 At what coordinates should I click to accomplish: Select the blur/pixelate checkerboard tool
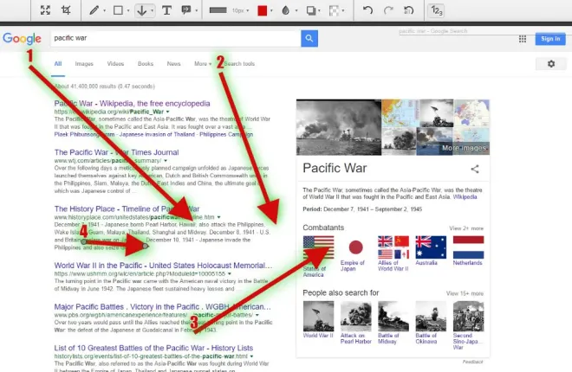pos(334,10)
